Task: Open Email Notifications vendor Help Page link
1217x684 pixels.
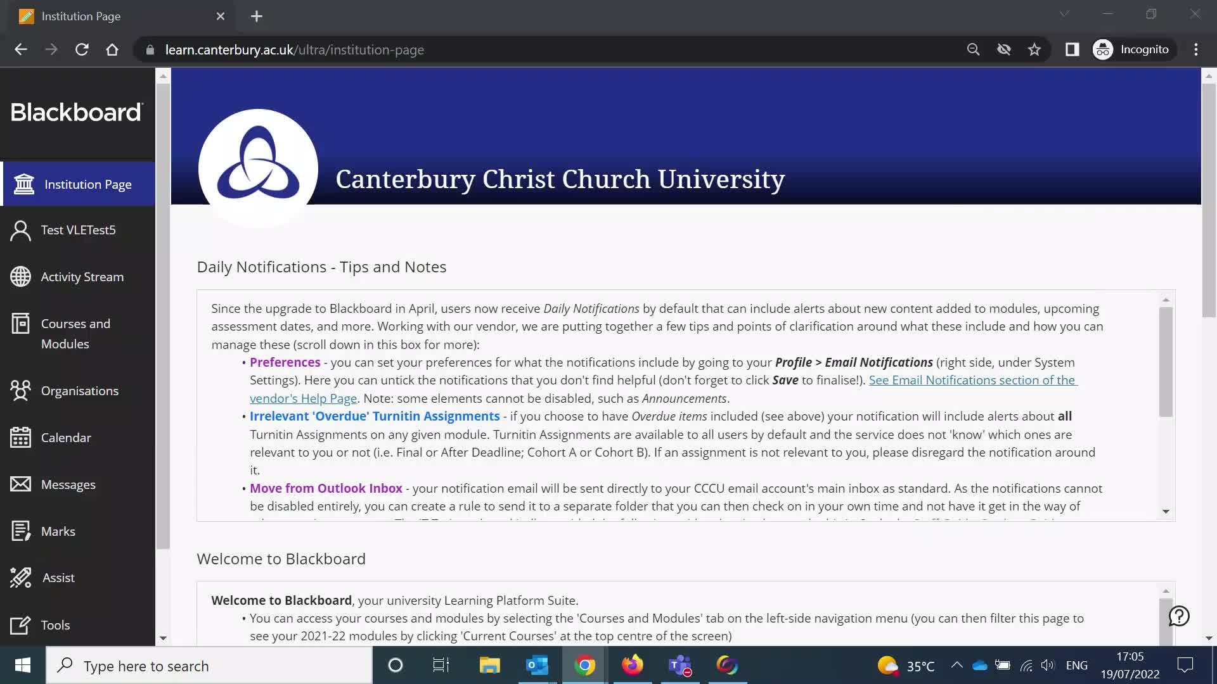Action: tap(972, 380)
